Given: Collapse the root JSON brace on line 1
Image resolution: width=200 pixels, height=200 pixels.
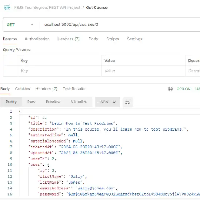Looking at the screenshot, I should point(20,112).
